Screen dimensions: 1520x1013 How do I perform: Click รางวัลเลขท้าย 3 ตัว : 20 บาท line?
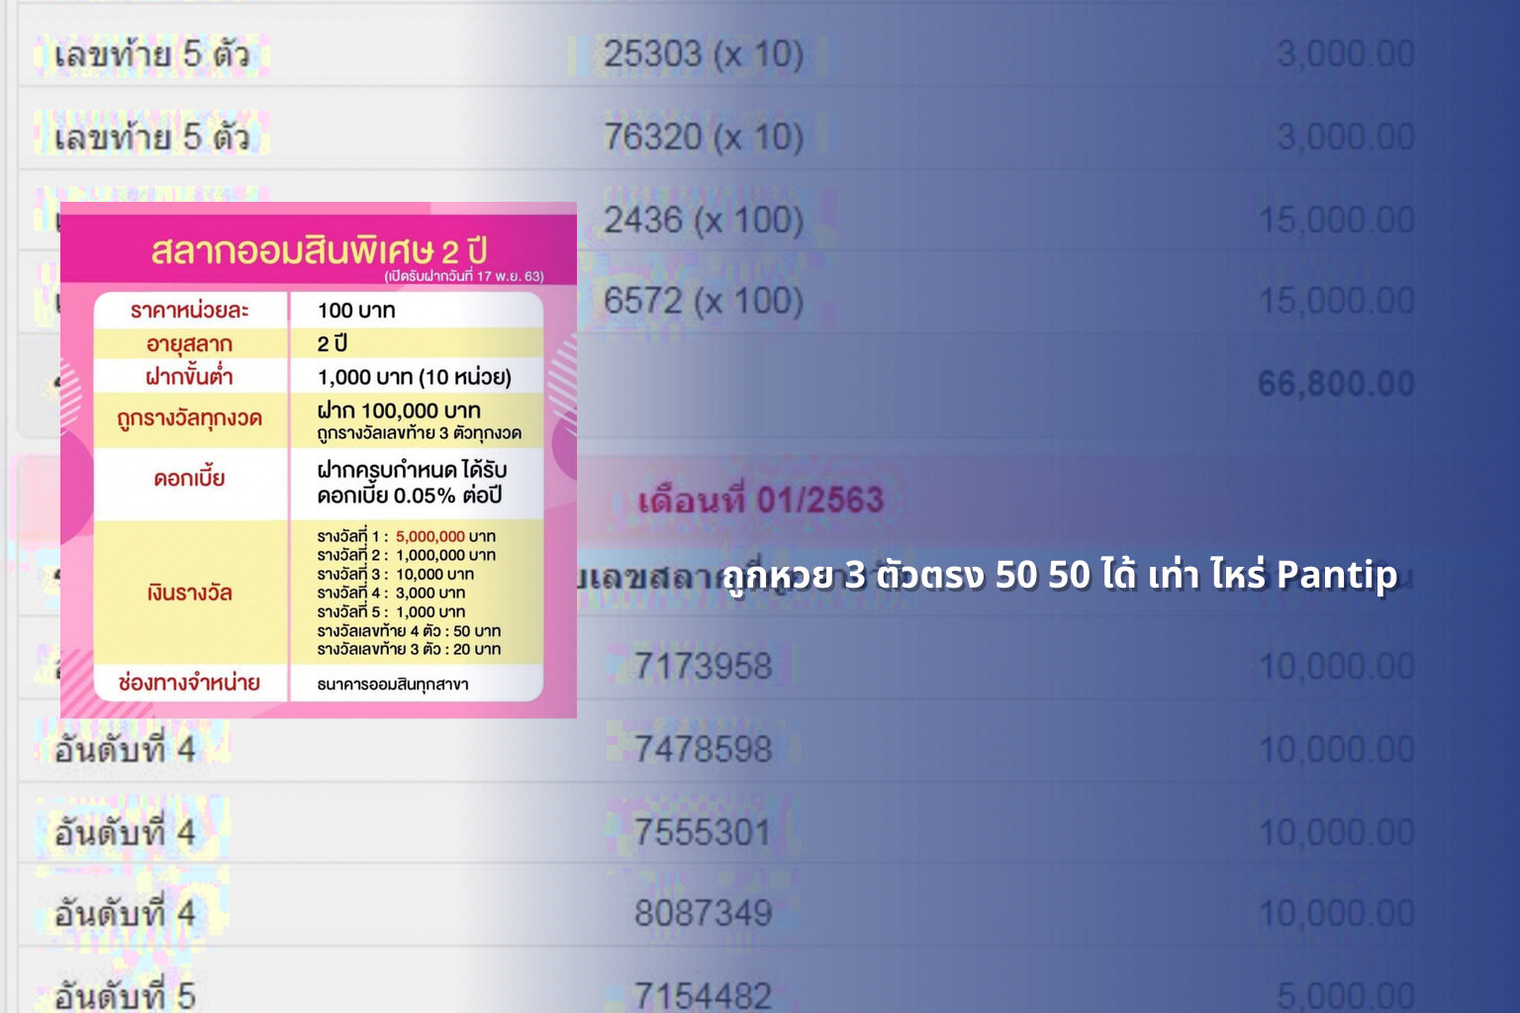click(409, 649)
